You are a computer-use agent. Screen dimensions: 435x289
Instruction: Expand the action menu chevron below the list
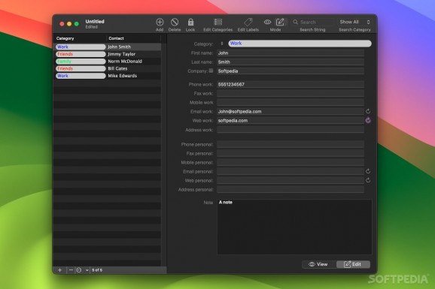click(87, 270)
